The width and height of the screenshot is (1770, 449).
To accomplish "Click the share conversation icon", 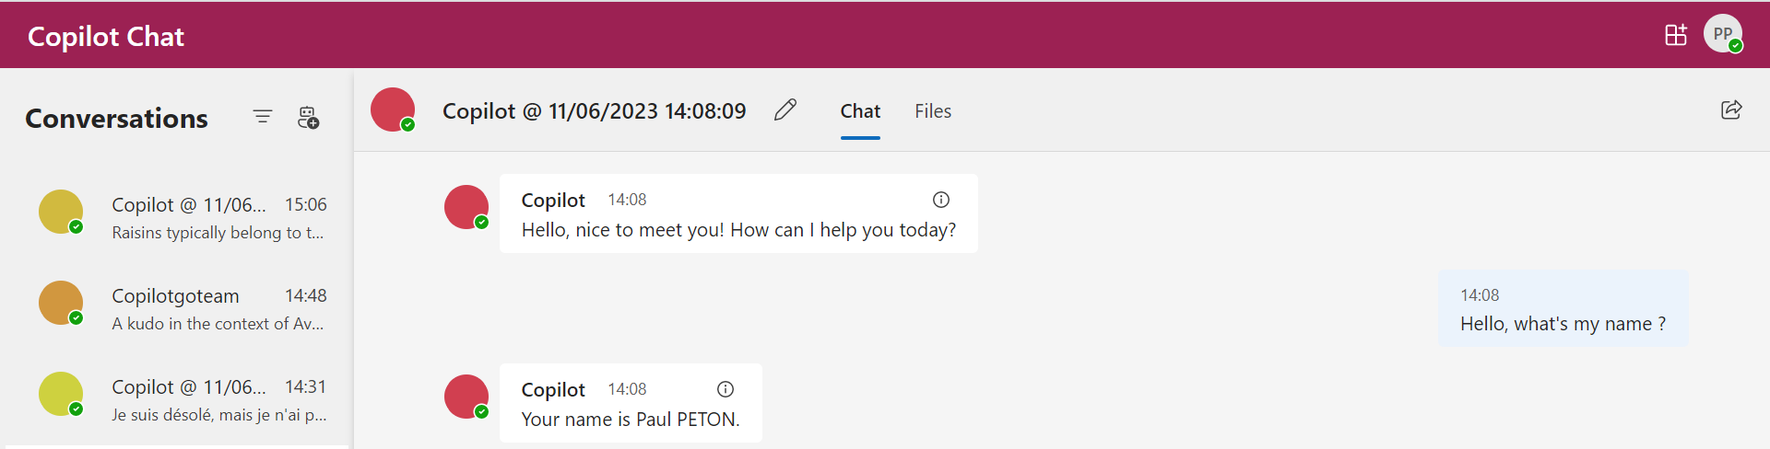I will tap(1731, 110).
